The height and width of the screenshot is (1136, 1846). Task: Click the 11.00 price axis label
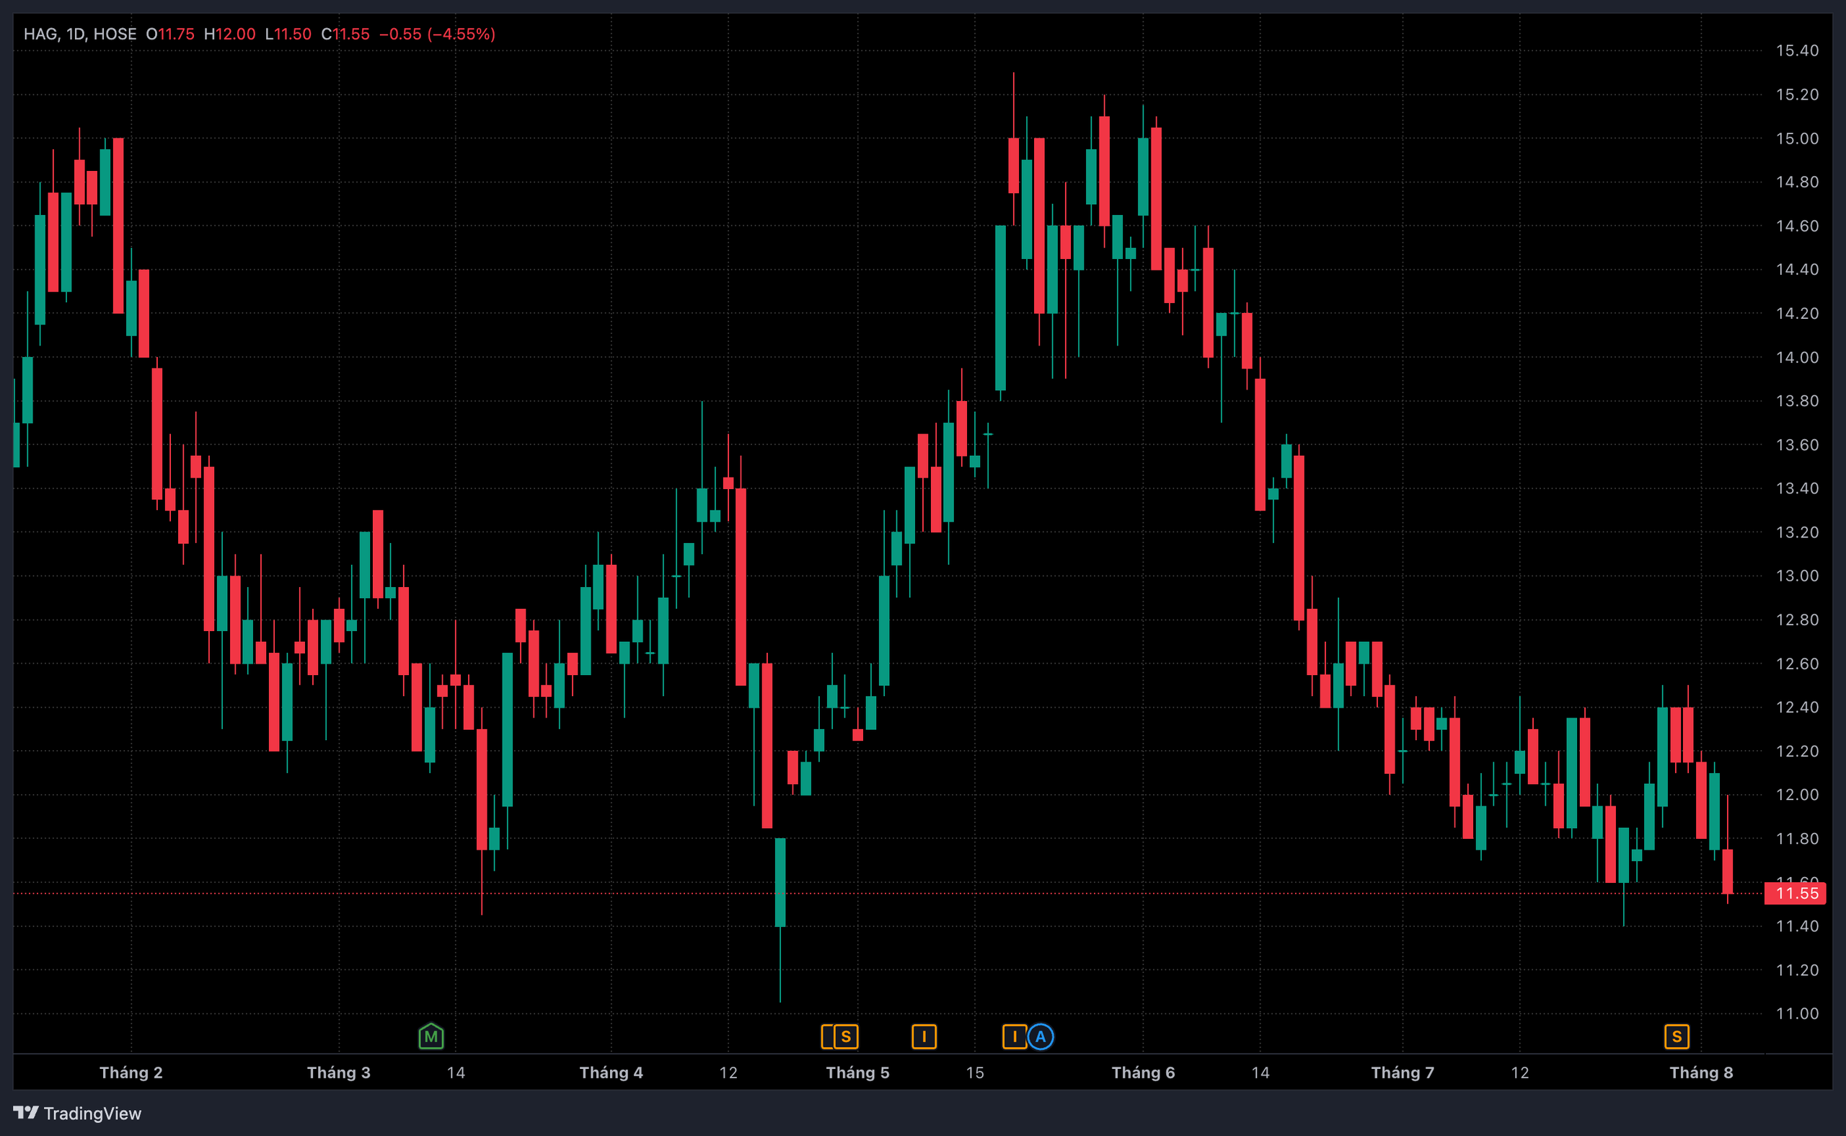click(1797, 1013)
